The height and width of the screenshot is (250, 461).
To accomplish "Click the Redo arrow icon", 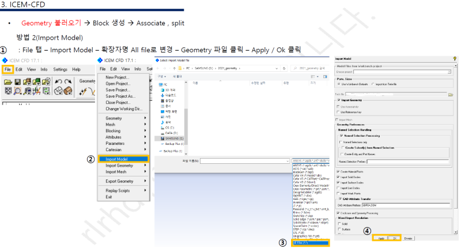I will coord(68,82).
